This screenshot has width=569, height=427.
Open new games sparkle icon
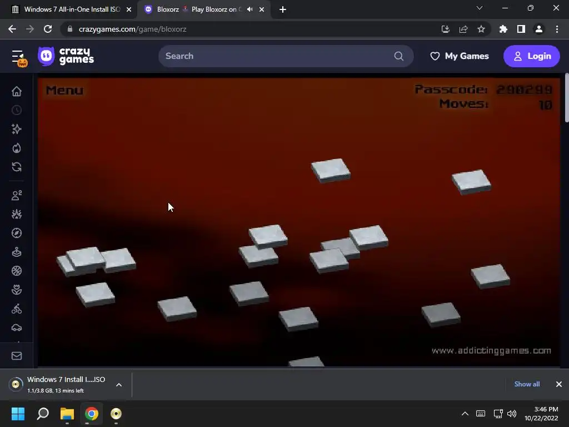point(17,129)
